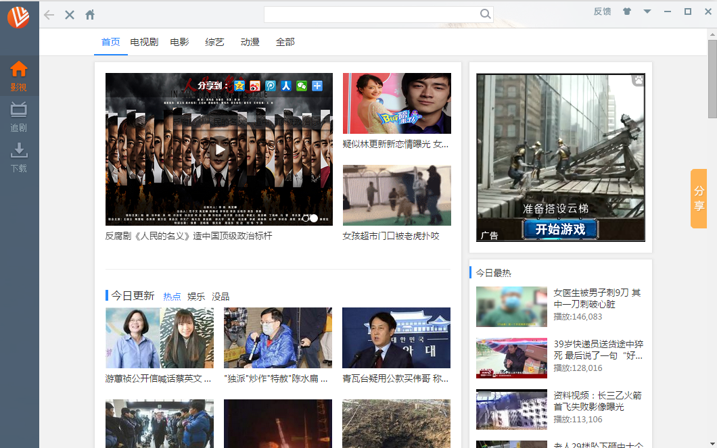Screen dimensions: 717x448
Task: Open the 游蕙祯公开信喊话蔡英文 link
Action: coord(158,378)
